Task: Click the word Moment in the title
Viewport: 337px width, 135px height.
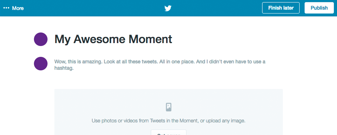Action: coord(150,39)
